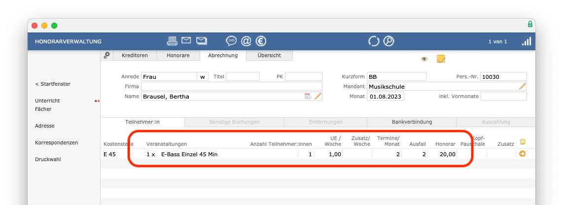Switch to the Kreditoren tab
This screenshot has width=563, height=205.
point(135,55)
